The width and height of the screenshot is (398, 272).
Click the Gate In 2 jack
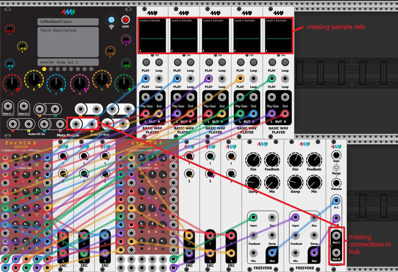[24, 106]
